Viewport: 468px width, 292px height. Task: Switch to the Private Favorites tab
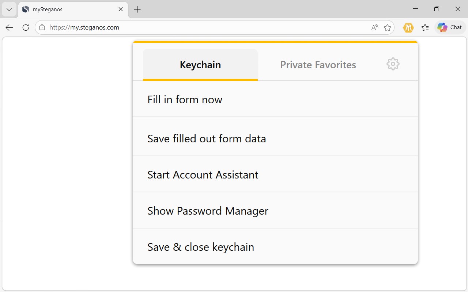[x=318, y=65]
